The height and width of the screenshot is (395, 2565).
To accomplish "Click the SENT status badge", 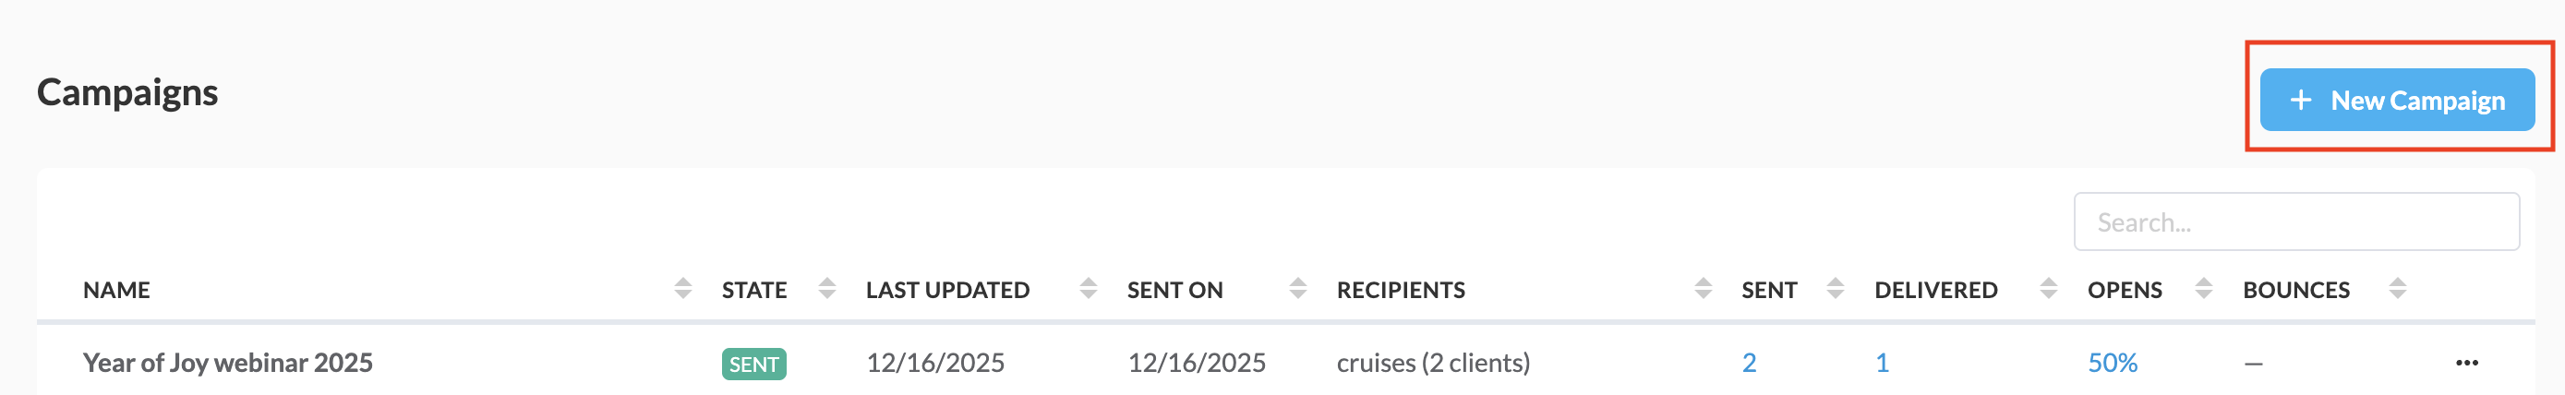I will pyautogui.click(x=753, y=365).
